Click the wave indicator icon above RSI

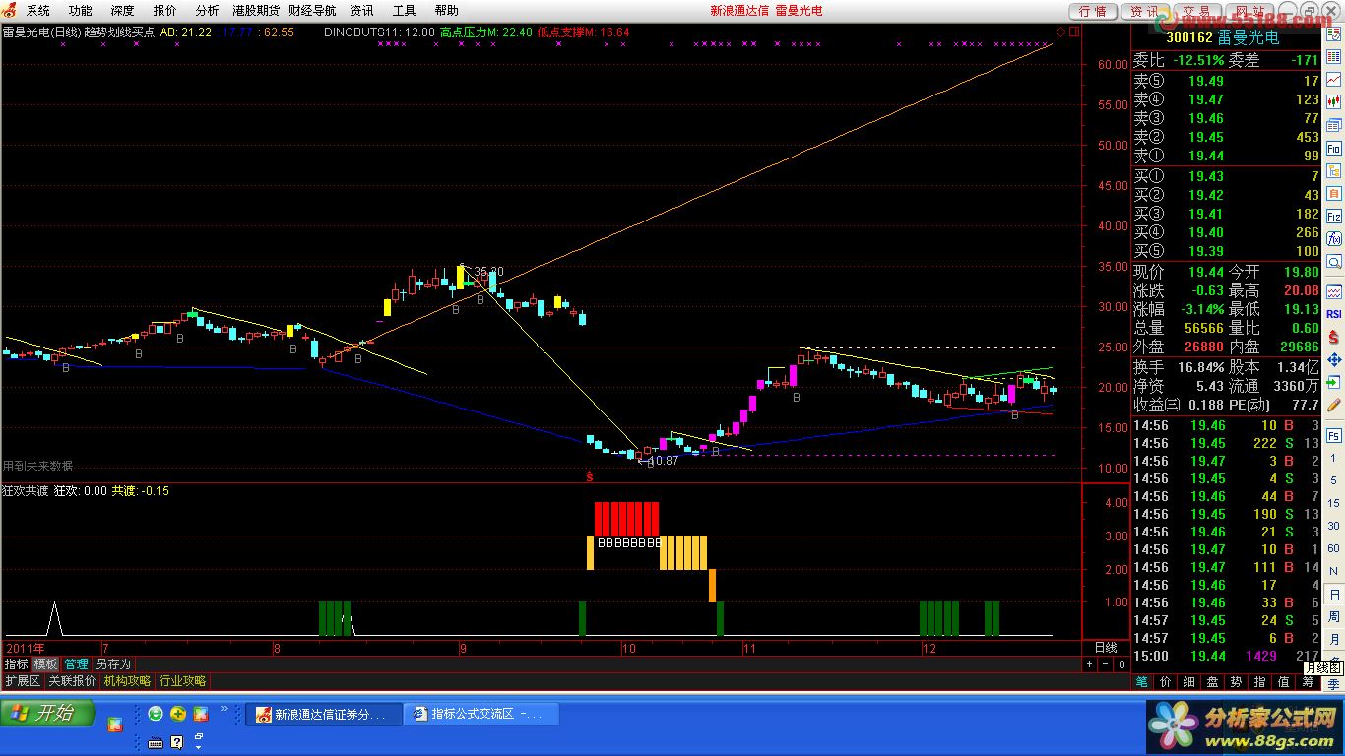click(x=1334, y=292)
